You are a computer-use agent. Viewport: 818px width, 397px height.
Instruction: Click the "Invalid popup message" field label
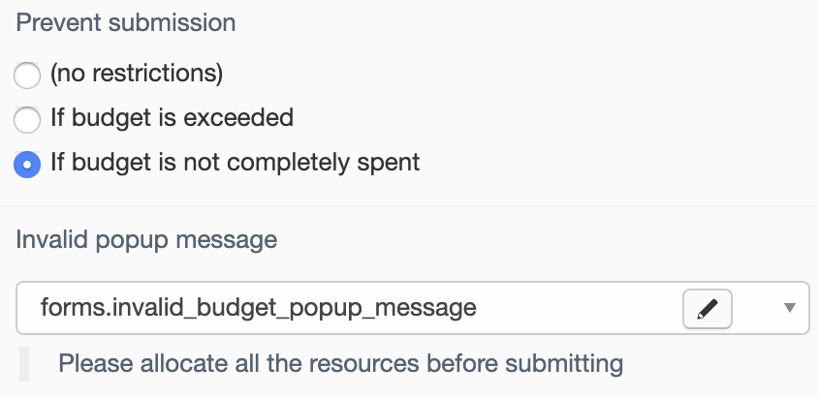[x=146, y=240]
